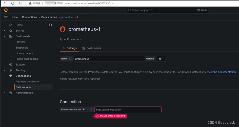Expand the Administration section chevron
Viewport: 239px width, 127px height.
click(x=4, y=93)
